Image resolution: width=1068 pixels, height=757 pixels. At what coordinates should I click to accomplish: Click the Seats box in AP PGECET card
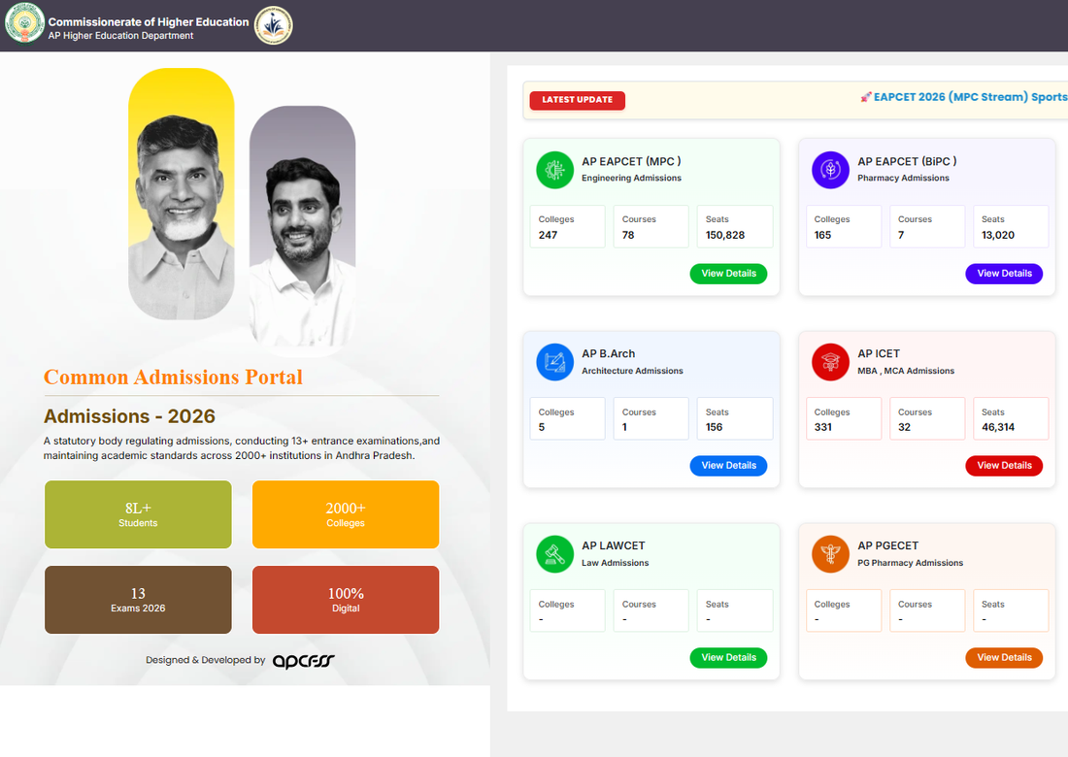coord(1011,610)
